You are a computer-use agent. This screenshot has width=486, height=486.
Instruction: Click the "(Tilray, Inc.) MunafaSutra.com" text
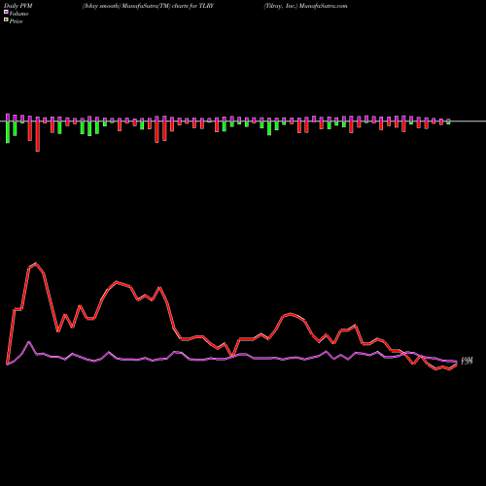pyautogui.click(x=305, y=6)
